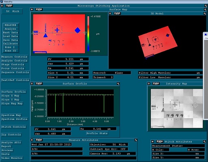
Task: Open the Focus Controls window
Action: [13, 68]
